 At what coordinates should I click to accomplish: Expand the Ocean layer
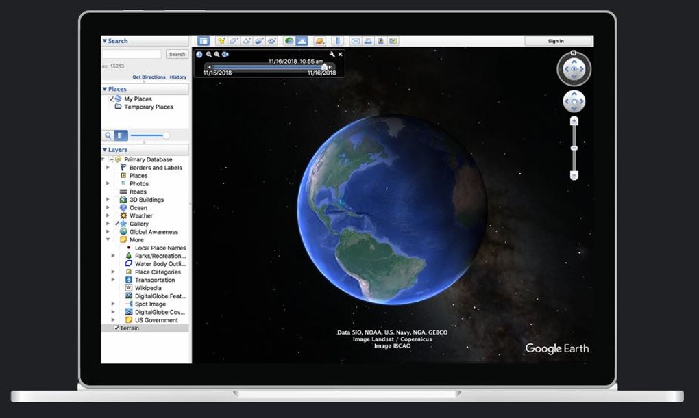point(108,207)
